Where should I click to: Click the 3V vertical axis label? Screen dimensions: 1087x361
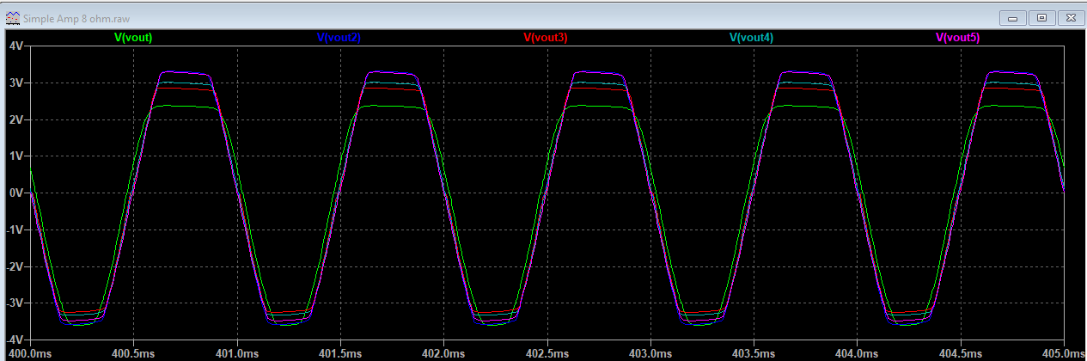coord(15,83)
